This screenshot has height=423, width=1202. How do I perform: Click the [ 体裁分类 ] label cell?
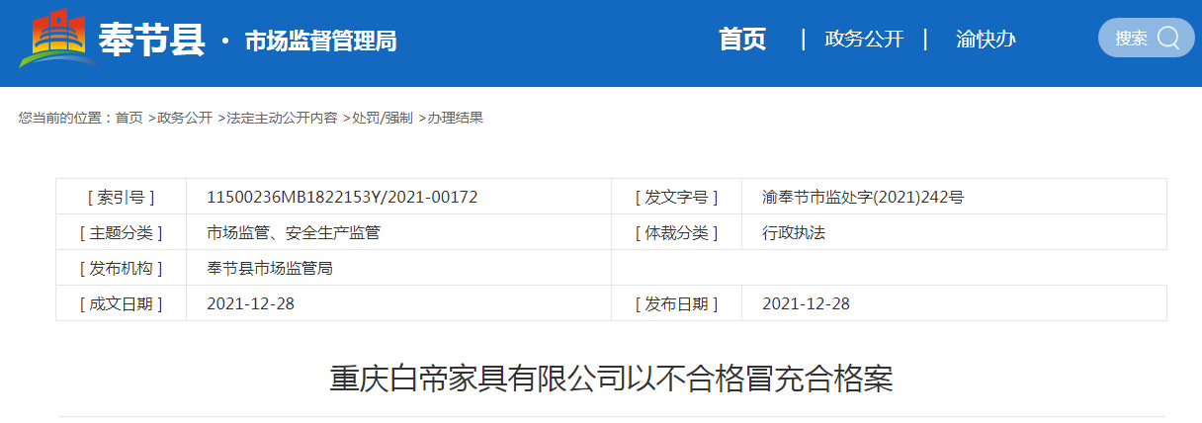click(676, 232)
